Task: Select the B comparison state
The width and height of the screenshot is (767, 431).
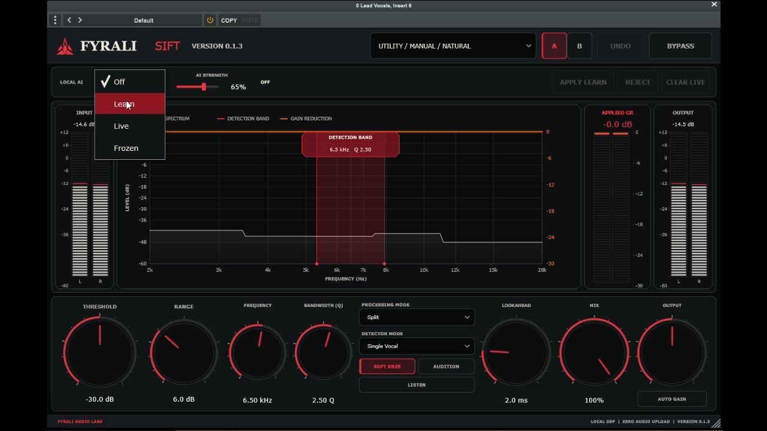Action: point(579,46)
